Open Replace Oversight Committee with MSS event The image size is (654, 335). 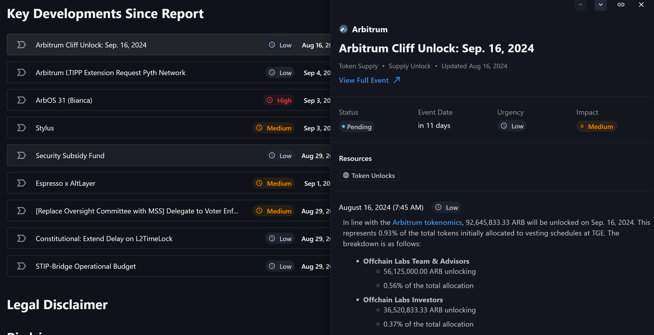click(169, 211)
